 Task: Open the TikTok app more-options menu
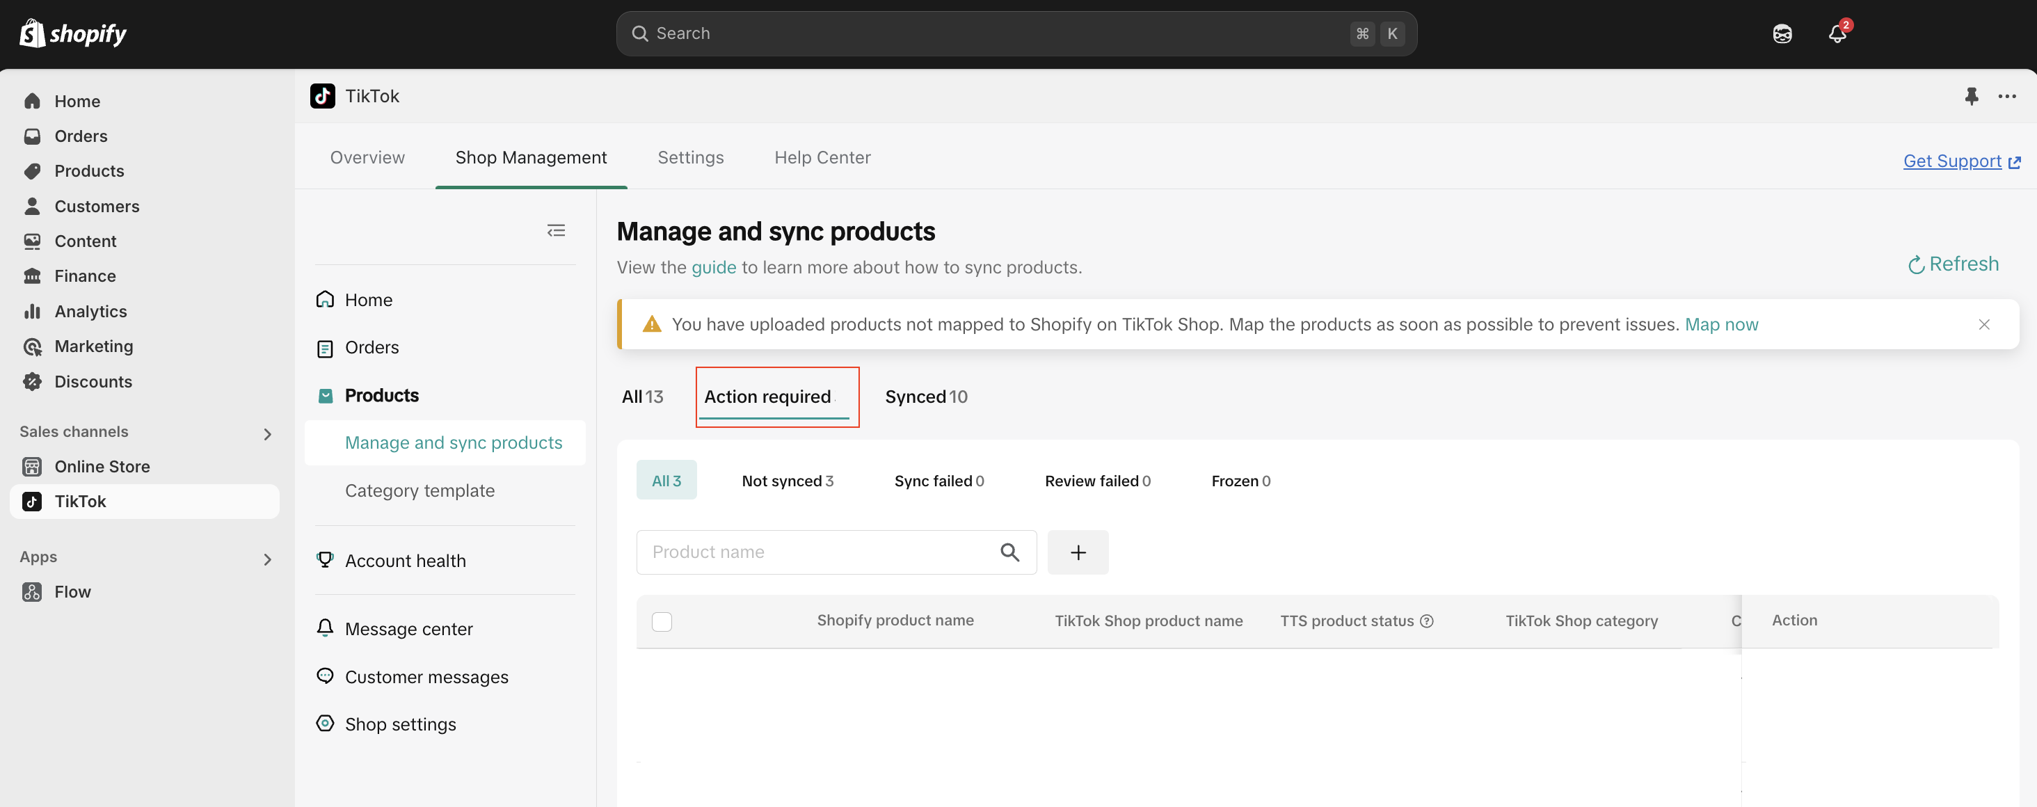(2007, 97)
